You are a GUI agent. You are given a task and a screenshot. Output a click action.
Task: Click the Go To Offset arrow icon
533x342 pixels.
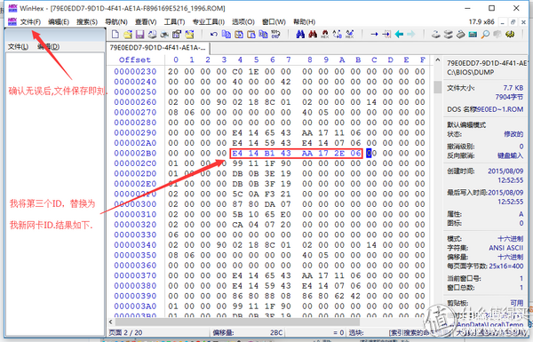pyautogui.click(x=374, y=35)
